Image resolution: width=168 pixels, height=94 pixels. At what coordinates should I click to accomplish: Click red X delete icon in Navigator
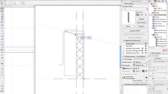coord(167,50)
